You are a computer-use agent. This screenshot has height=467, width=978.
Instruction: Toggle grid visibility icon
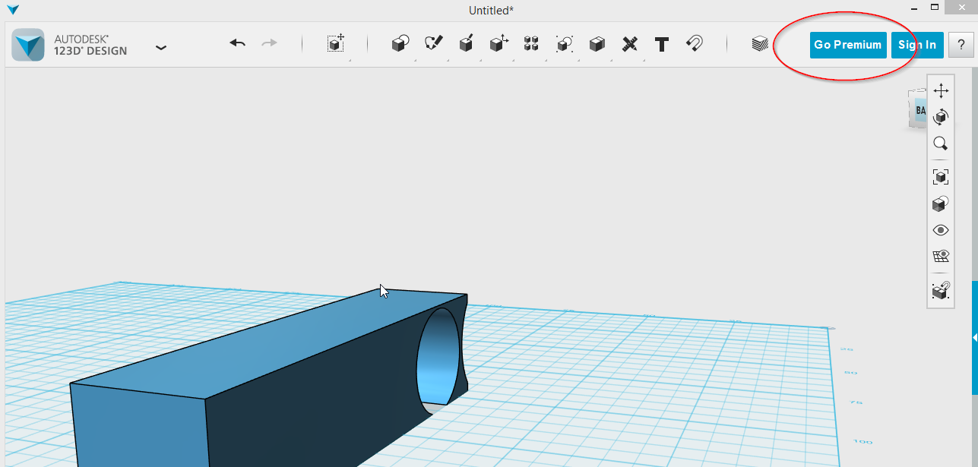click(941, 256)
